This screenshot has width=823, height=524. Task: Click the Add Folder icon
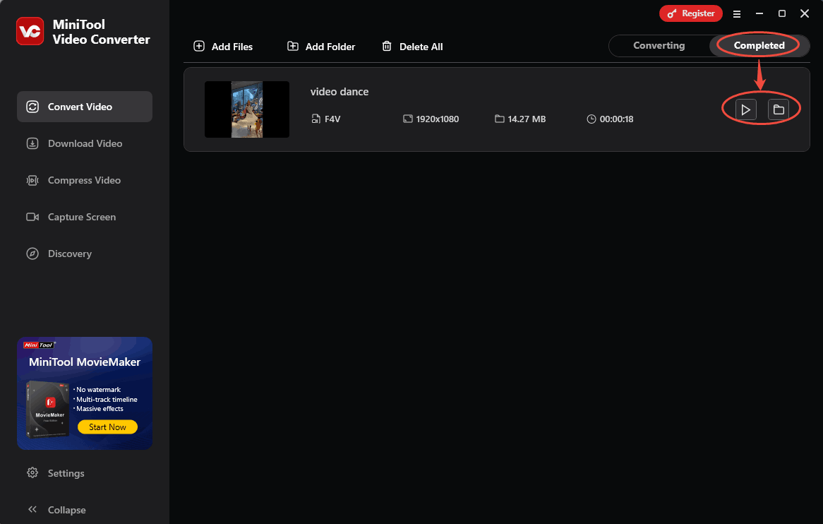pyautogui.click(x=293, y=46)
